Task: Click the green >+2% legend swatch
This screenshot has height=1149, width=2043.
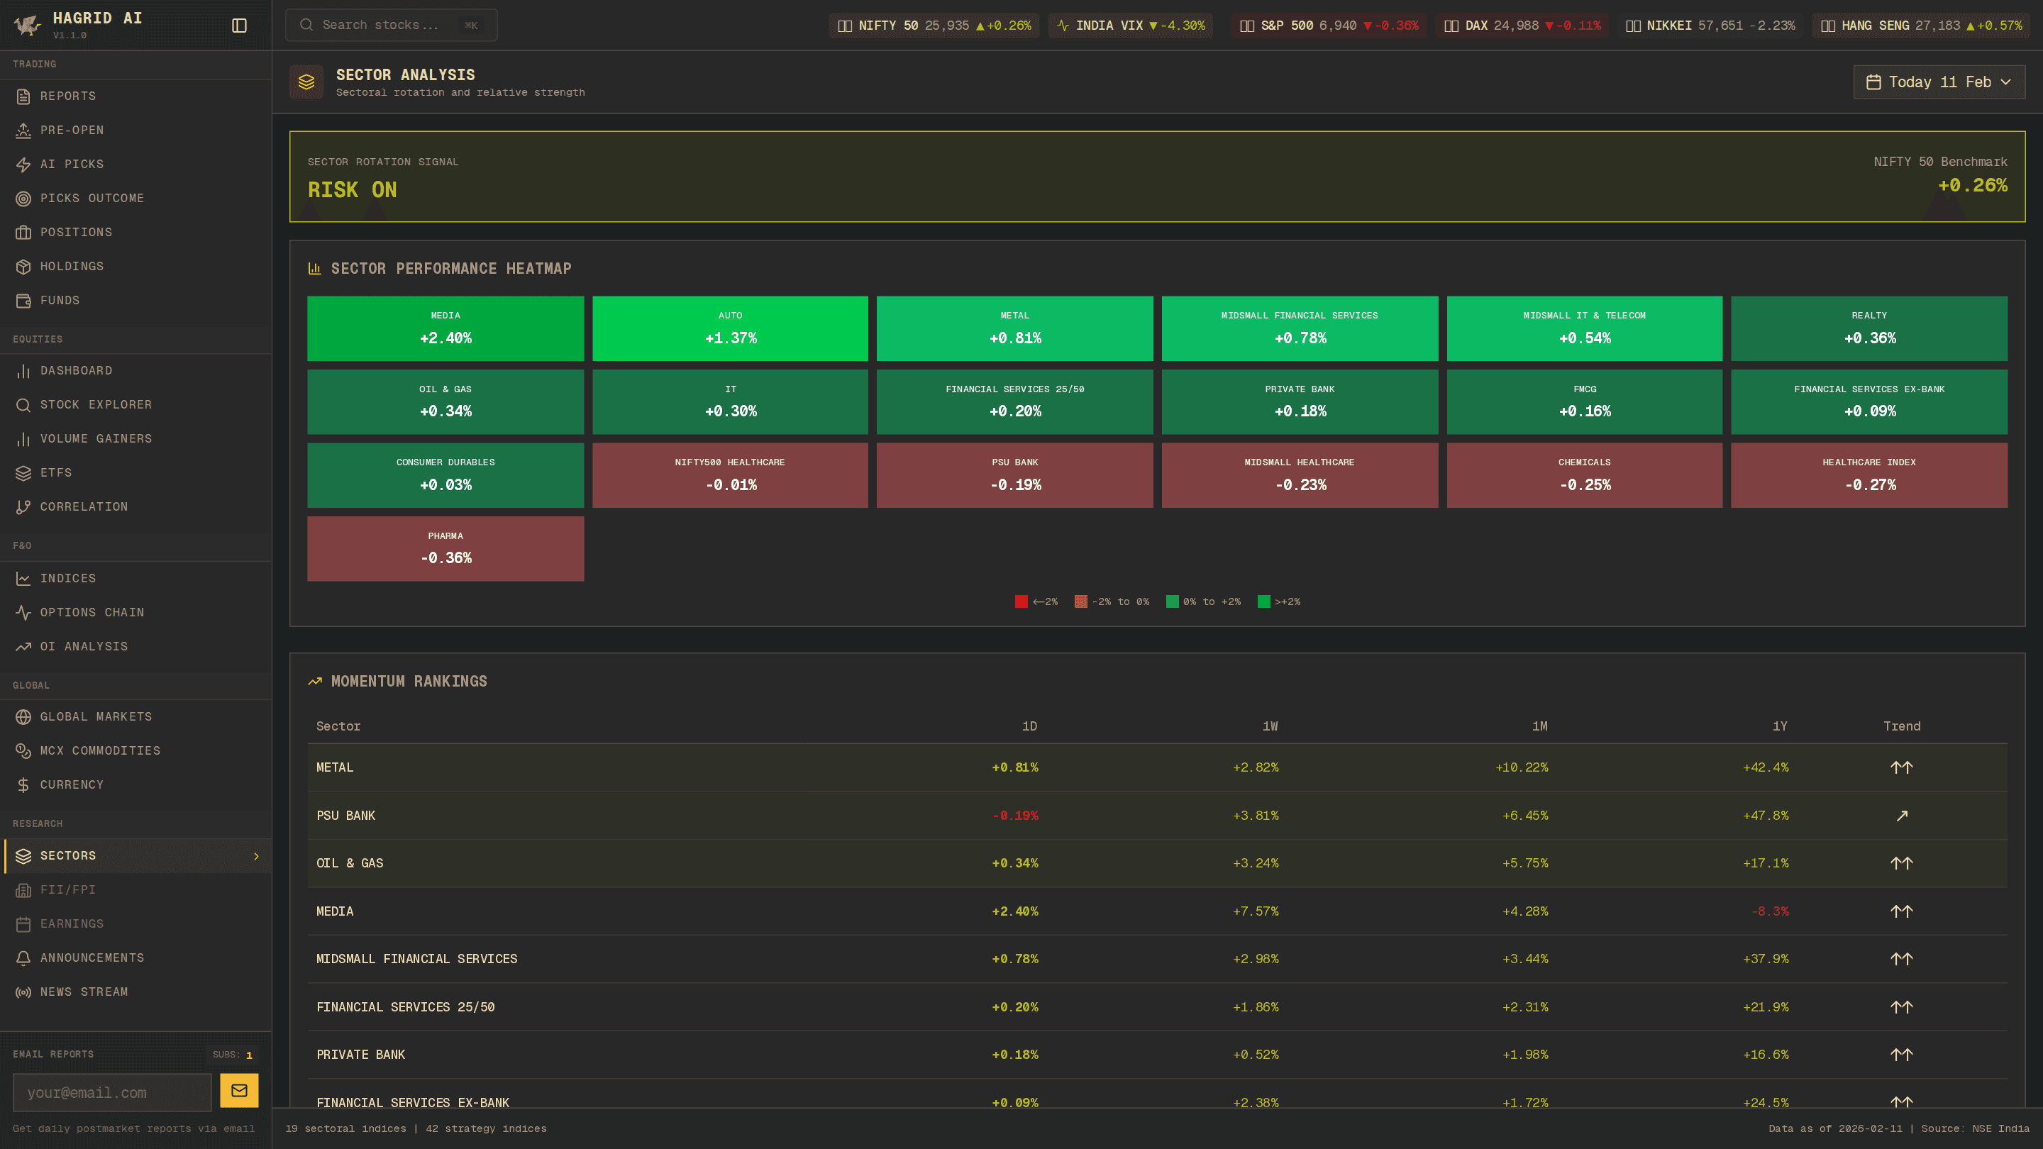Action: (1264, 601)
